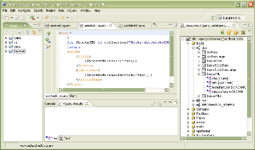The height and width of the screenshot is (150, 255).
Task: Expand the demo project in the Navigator
Action: pyautogui.click(x=6, y=38)
